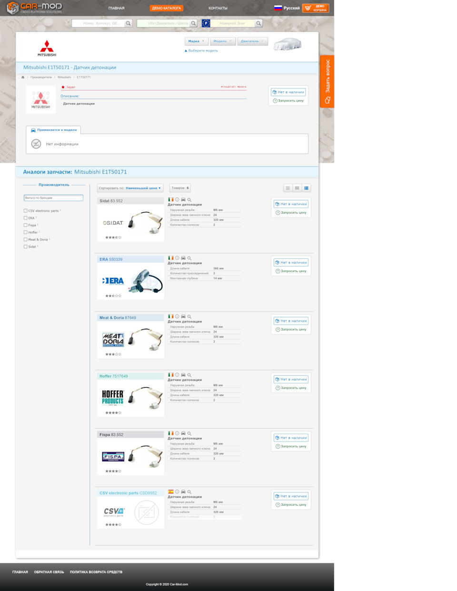Screen dimensions: 457x591
Task: Click Производители in the breadcrumbs
Action: pos(41,77)
